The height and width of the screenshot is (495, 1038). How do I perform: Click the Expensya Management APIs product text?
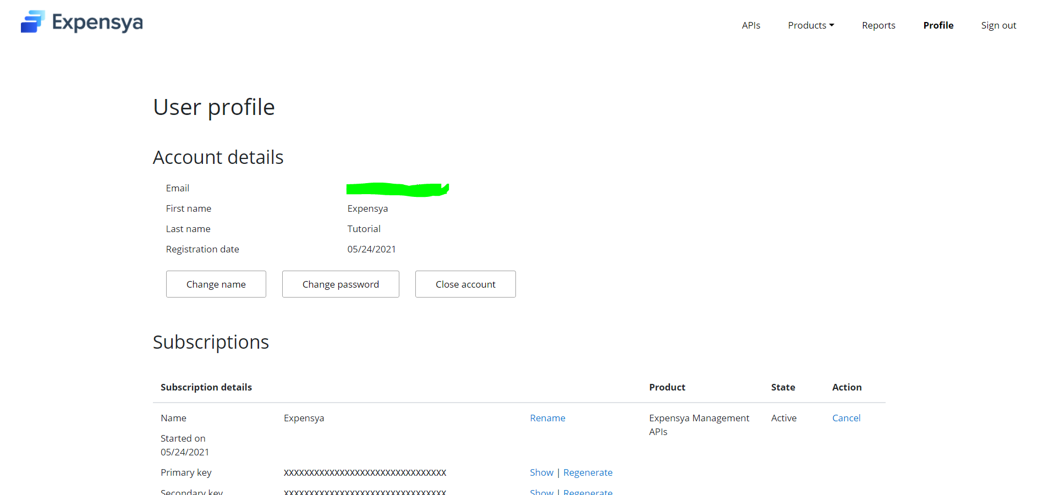(699, 425)
